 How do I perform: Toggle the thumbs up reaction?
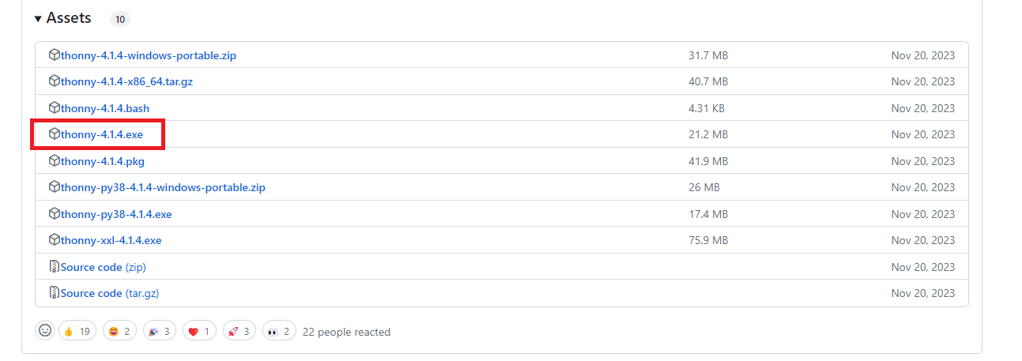coord(77,332)
